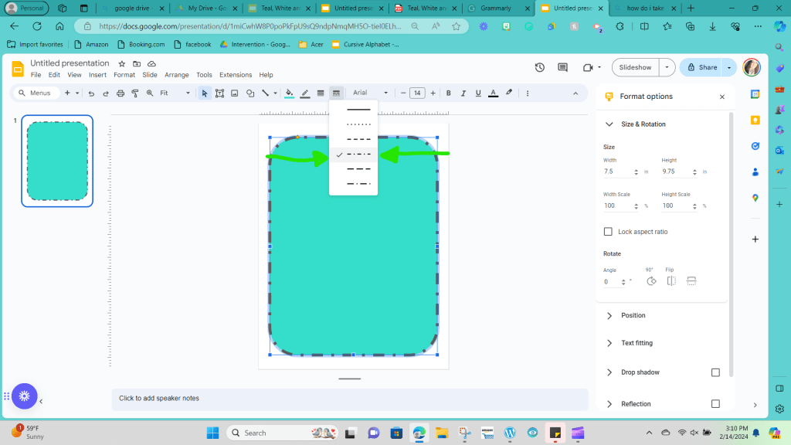
Task: Tick the Reflection checkbox
Action: [x=715, y=404]
